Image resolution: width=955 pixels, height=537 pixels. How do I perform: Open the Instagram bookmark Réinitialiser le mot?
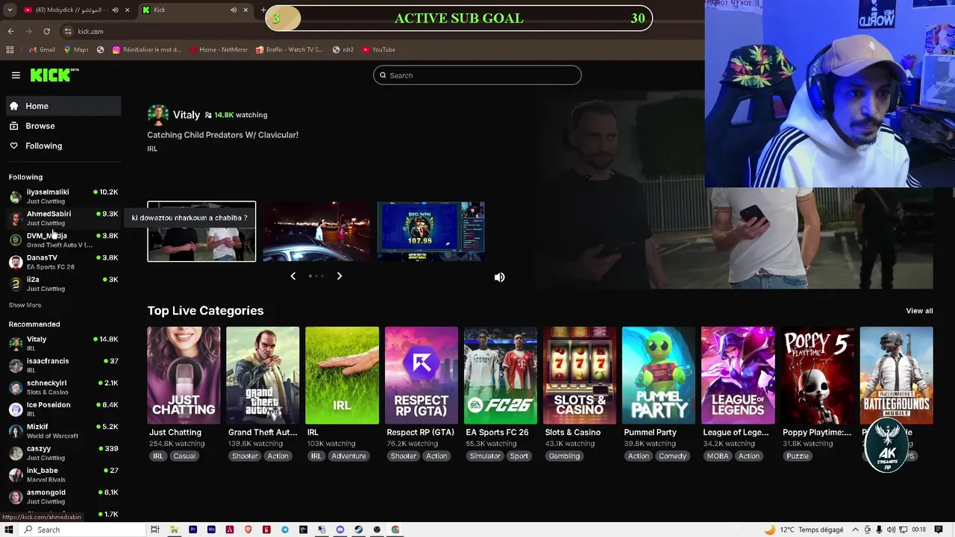(147, 49)
